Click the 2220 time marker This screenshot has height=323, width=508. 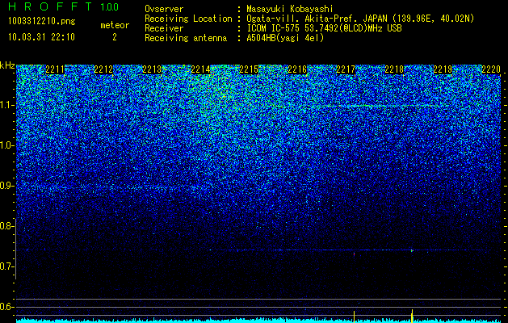tap(491, 69)
